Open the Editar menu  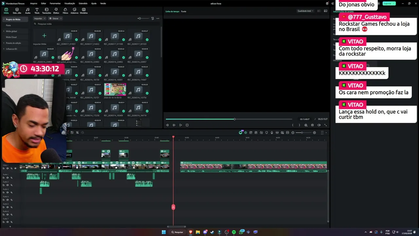(x=44, y=3)
